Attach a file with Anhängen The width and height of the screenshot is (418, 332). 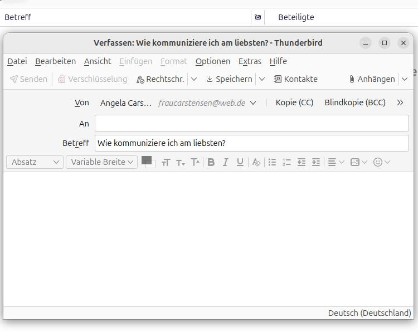coord(372,79)
